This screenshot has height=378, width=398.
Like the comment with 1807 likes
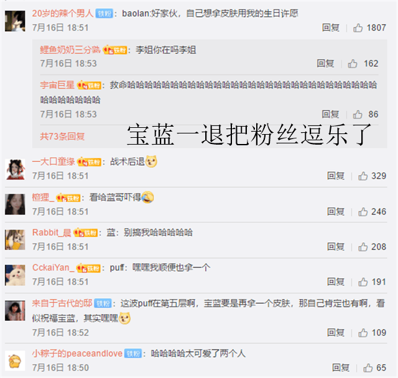358,27
